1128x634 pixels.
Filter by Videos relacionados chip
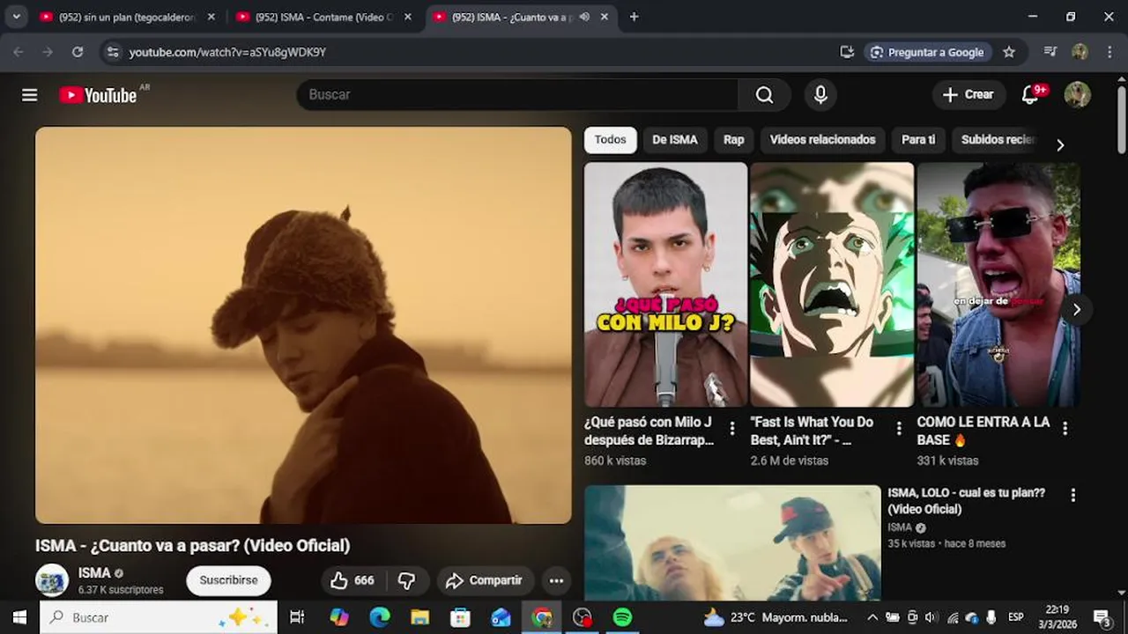tap(822, 140)
